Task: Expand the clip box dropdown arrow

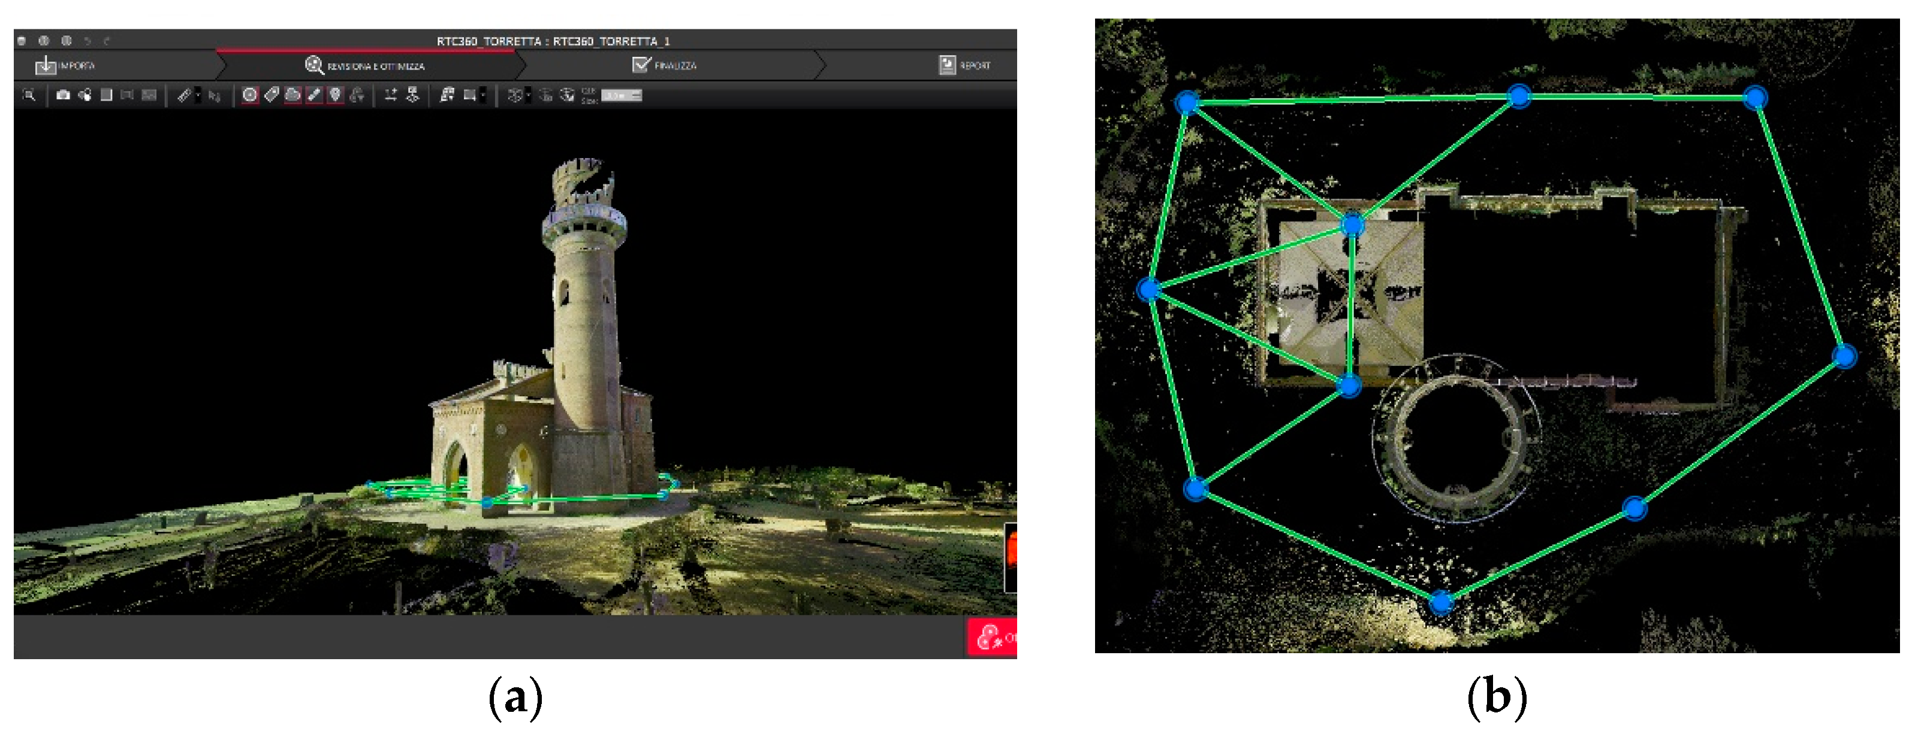Action: pos(483,95)
